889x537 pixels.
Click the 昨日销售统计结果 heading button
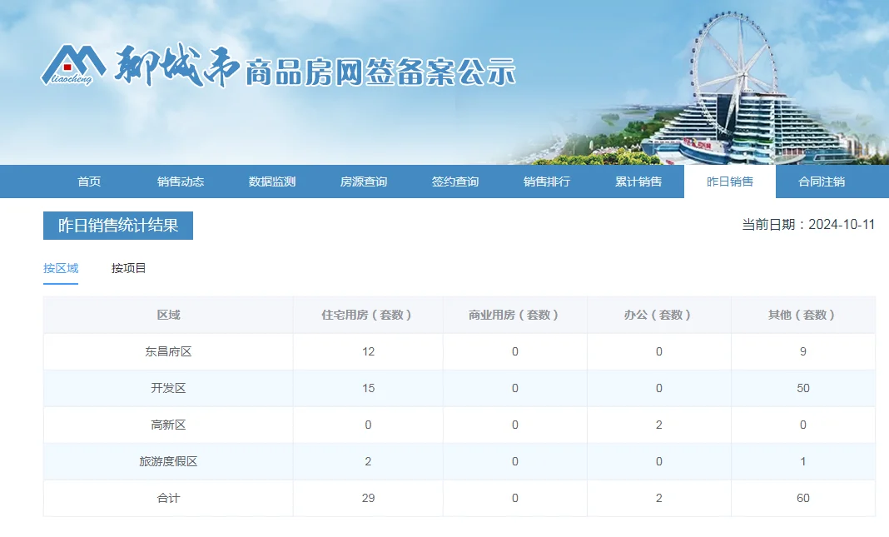click(x=118, y=226)
